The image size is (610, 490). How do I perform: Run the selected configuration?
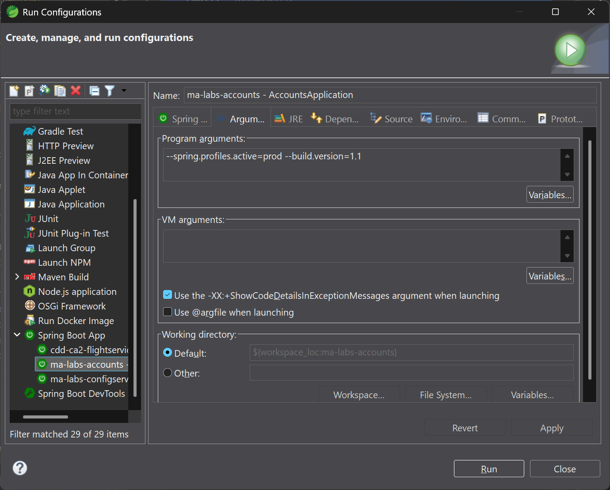489,469
